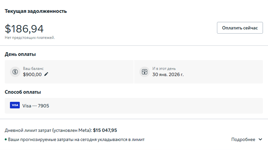This screenshot has height=150, width=268.
Task: Open the "Подробнее" details link
Action: 243,140
